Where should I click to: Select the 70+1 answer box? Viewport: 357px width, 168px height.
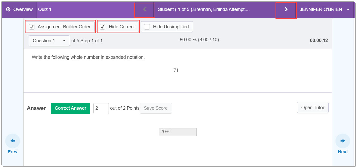[x=177, y=132]
